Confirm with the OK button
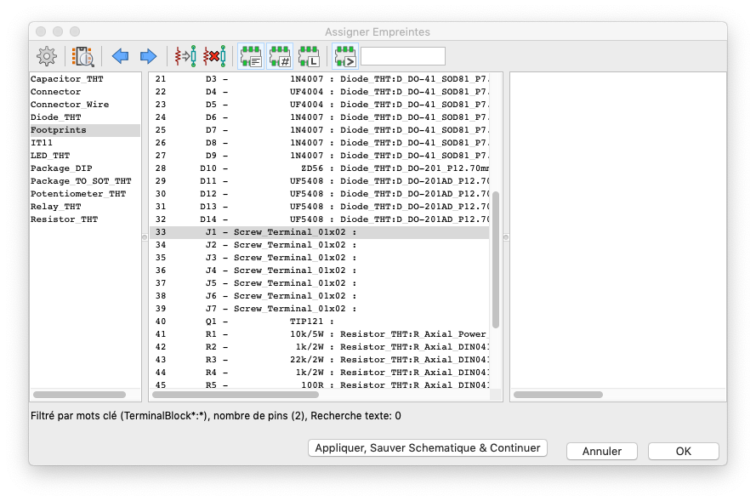Viewport: 756px width, 501px height. pyautogui.click(x=683, y=452)
